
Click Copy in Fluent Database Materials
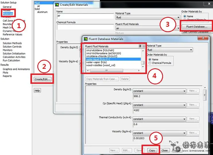(152, 150)
